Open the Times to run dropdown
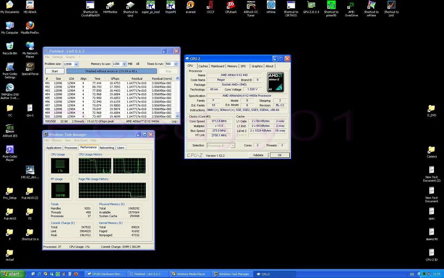This screenshot has width=444, height=278. tap(176, 64)
